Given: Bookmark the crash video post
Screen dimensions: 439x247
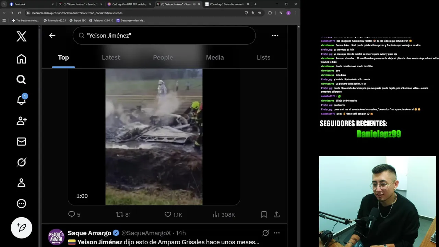Looking at the screenshot, I should click(264, 214).
